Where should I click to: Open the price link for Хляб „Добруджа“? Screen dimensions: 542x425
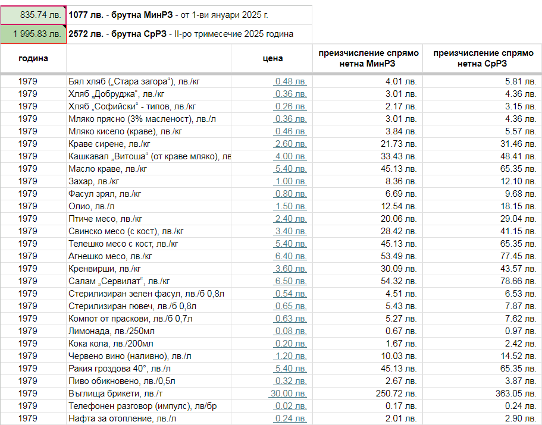(291, 94)
